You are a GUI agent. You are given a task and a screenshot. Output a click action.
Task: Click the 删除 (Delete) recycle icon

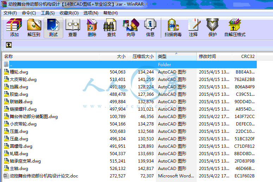92,25
